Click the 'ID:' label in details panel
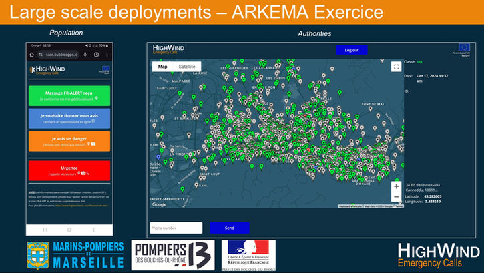This screenshot has width=484, height=273. [x=407, y=91]
